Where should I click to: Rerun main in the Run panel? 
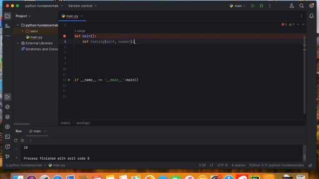coord(16,140)
